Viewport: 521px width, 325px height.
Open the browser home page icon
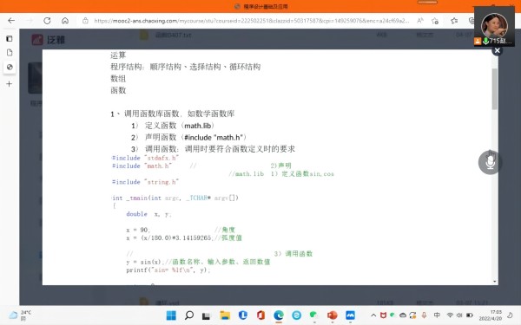tap(65, 21)
